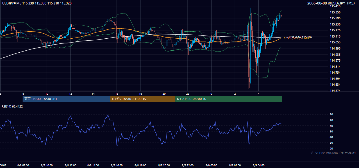Click the 8/8 10:00 date label
Screen dimensions: 359x168
point(47,165)
